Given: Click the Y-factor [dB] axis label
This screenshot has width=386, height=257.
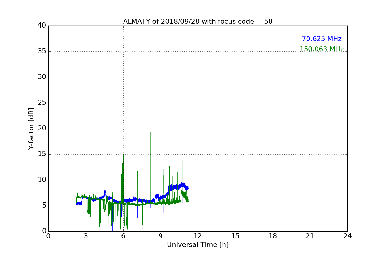Looking at the screenshot, I should [x=31, y=128].
